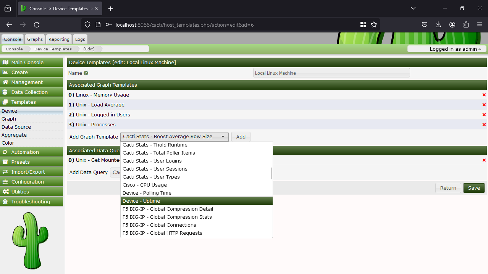Choose Cisco - CPU Usage option
This screenshot has height=274, width=488.
[197, 185]
